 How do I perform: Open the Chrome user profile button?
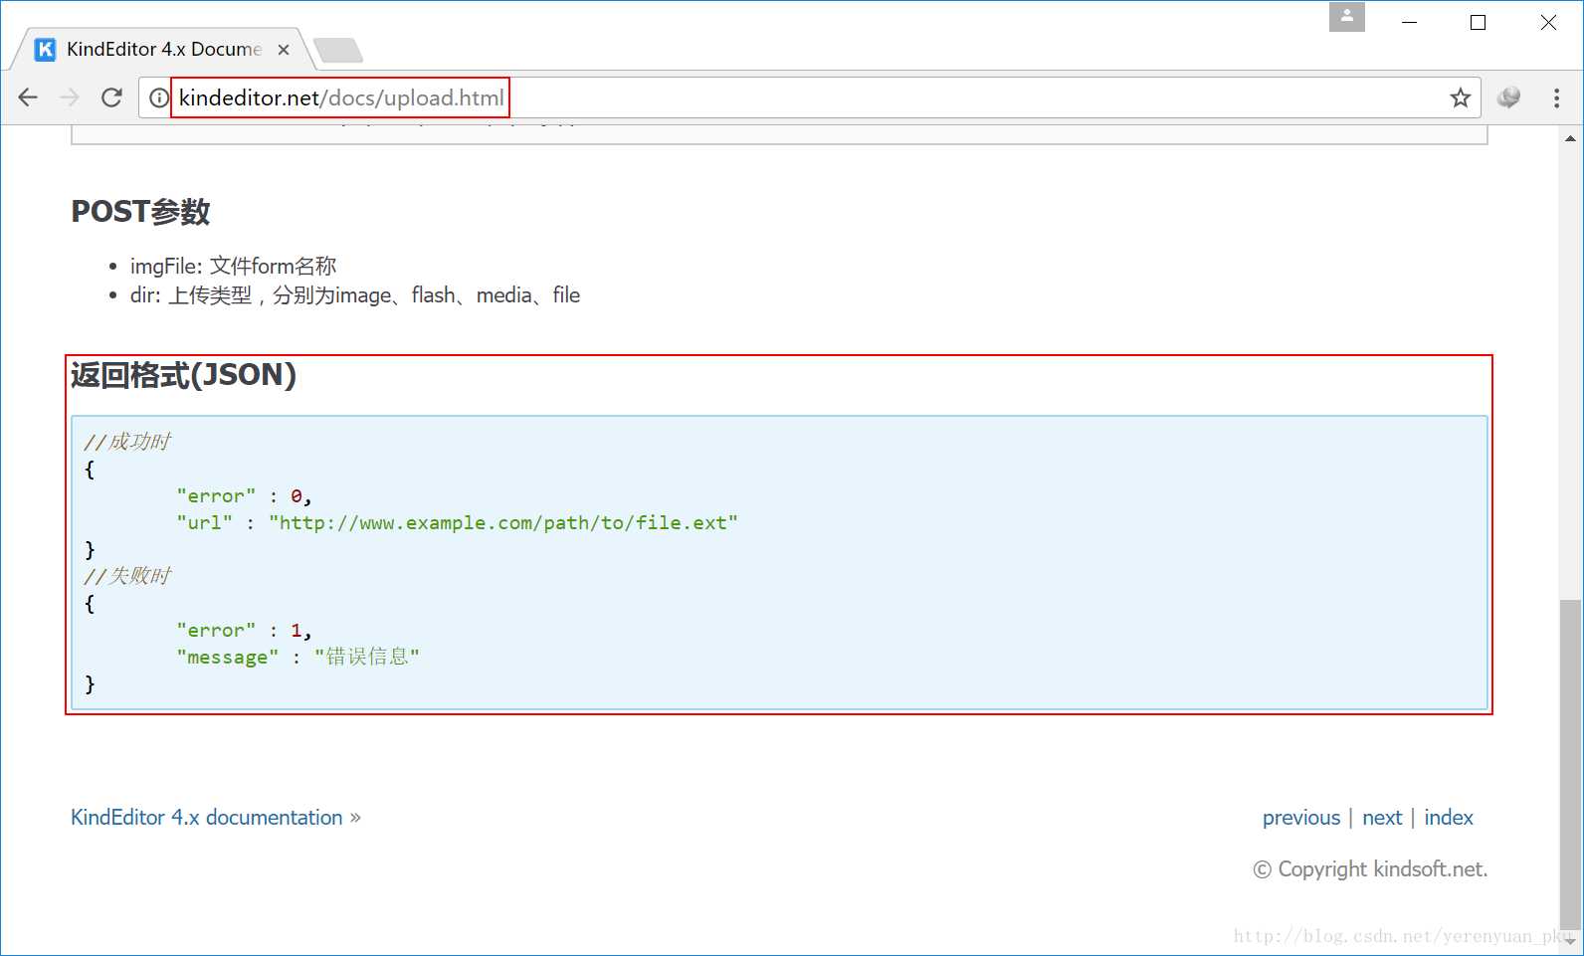(x=1347, y=17)
